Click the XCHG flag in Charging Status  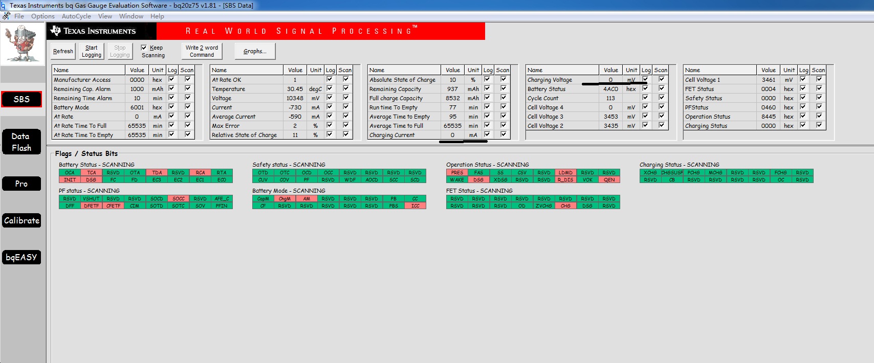coord(650,173)
